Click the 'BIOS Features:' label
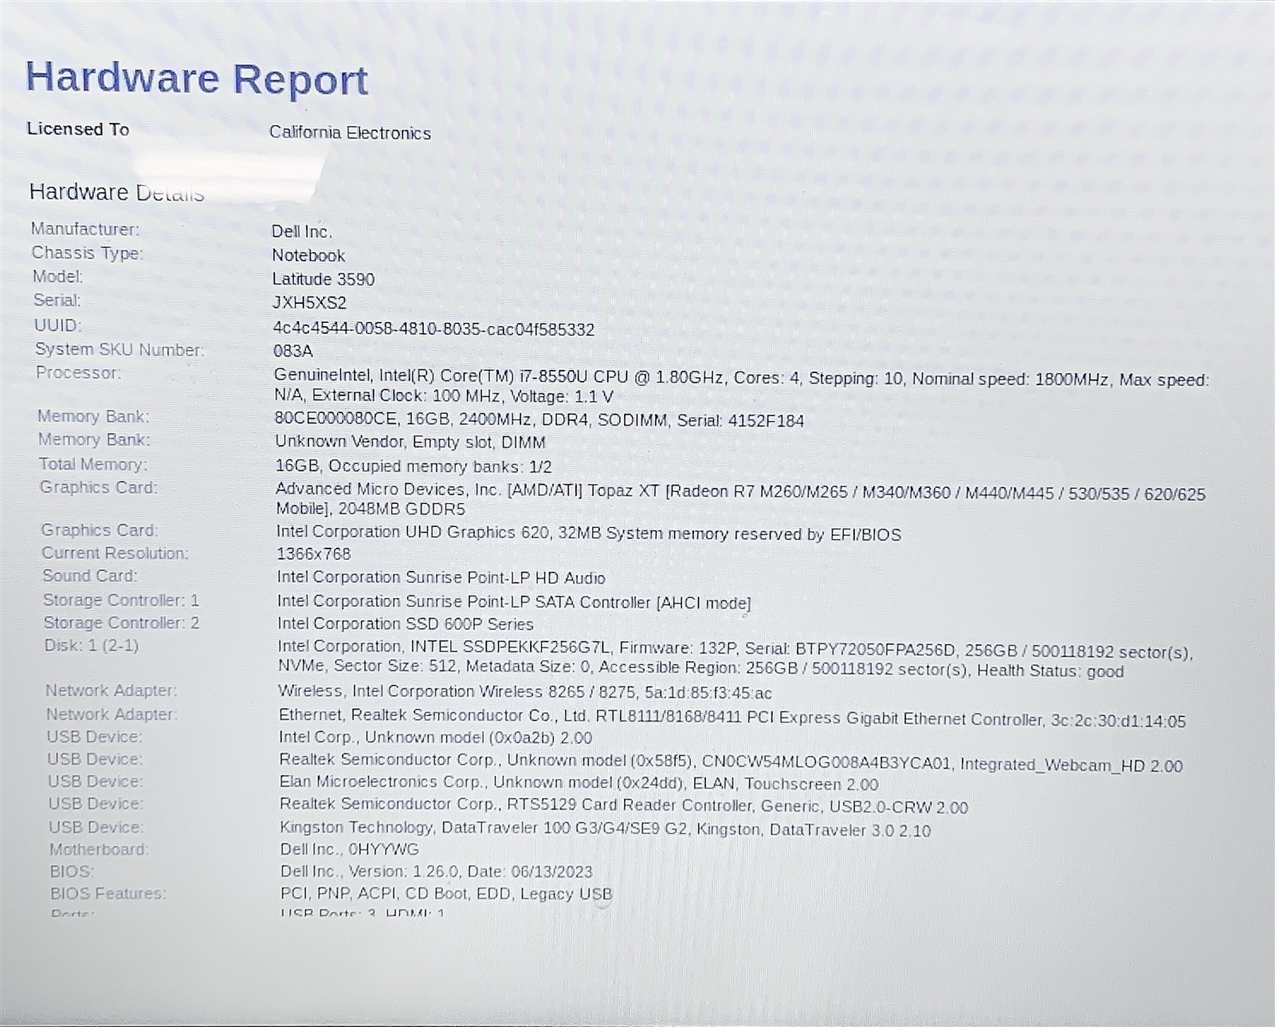Viewport: 1275px width, 1027px height. 108,894
